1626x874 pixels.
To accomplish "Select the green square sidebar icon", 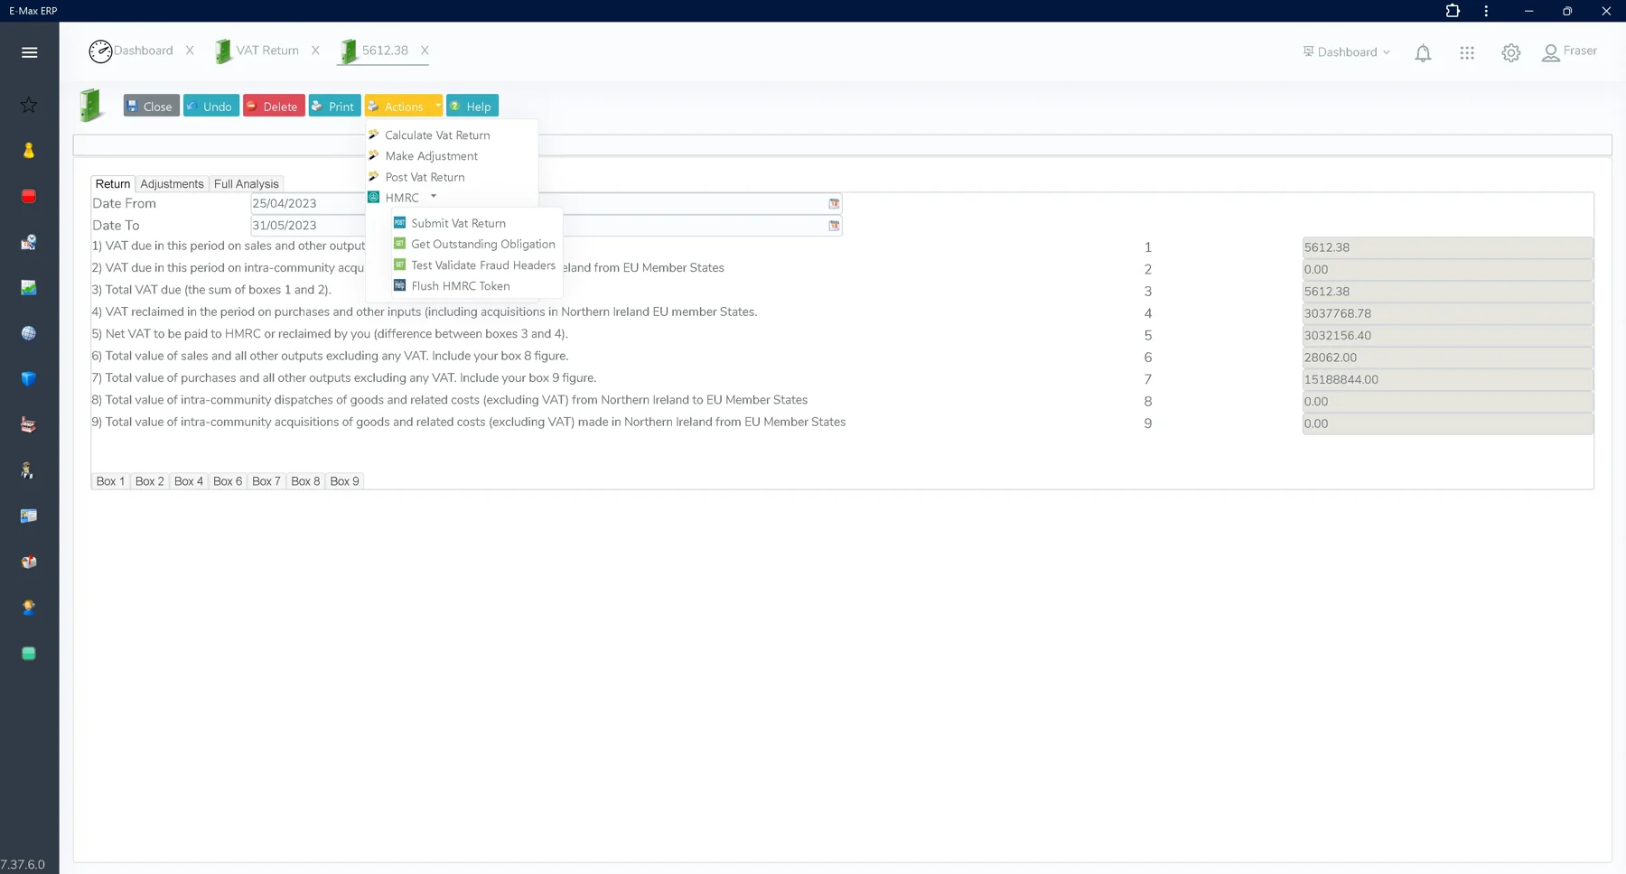I will click(x=29, y=653).
